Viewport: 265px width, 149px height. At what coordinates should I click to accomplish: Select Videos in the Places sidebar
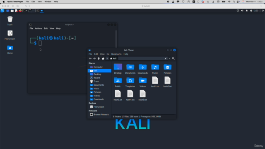[x=99, y=96]
